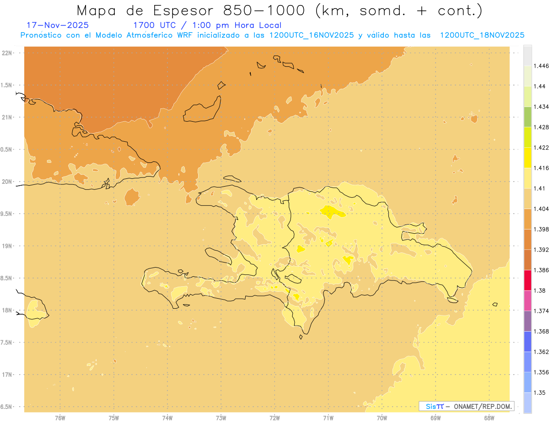Click the red swatch in the color legend
This screenshot has height=424, width=549.
point(527,280)
